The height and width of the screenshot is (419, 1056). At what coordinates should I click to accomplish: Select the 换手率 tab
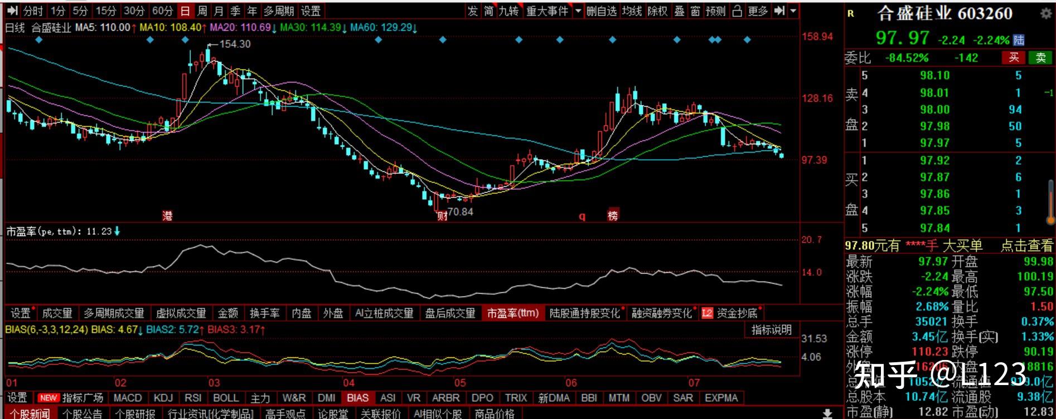(264, 313)
